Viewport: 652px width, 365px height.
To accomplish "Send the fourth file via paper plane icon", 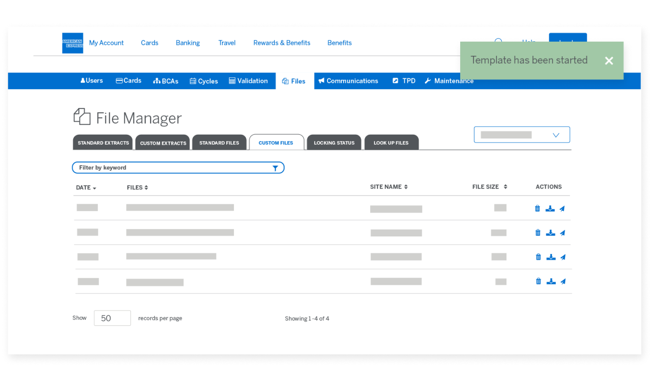I will coord(563,281).
